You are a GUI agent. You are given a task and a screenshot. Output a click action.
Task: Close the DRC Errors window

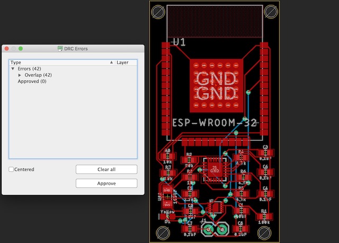tap(6, 49)
